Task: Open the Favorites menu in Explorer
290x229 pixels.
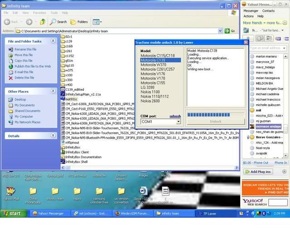Action: (x=39, y=13)
